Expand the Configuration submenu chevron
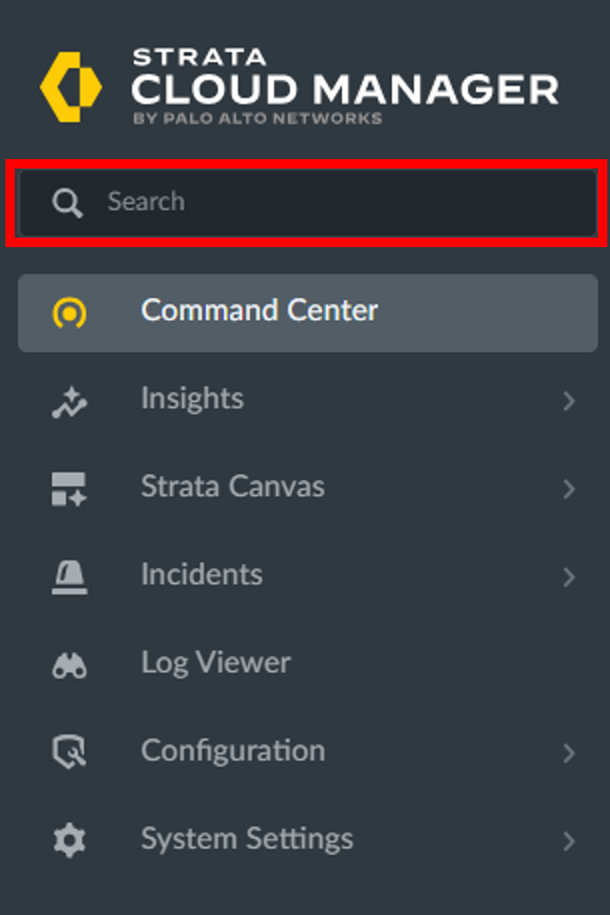 pyautogui.click(x=569, y=753)
